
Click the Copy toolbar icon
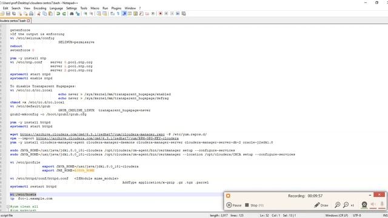tap(45, 13)
